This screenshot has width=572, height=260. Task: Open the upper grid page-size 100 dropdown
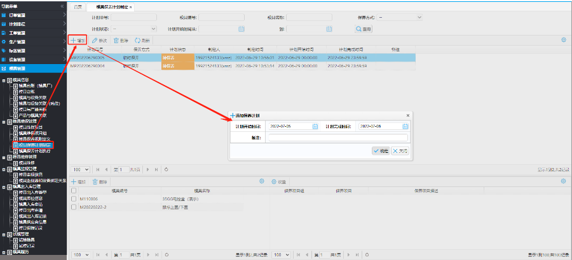[x=81, y=170]
